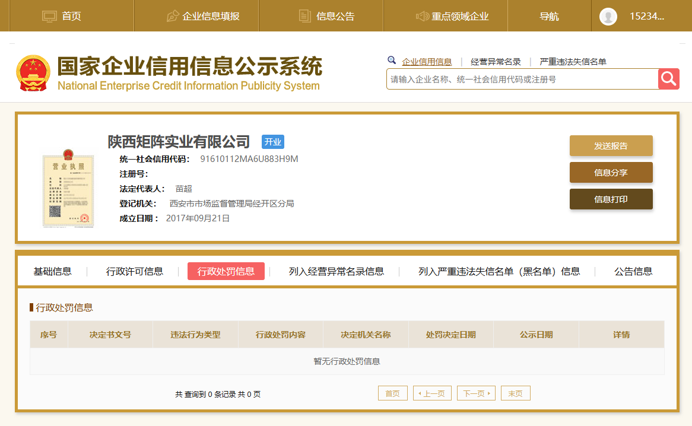Click the 上一页 pagination button
The width and height of the screenshot is (692, 426).
tap(432, 393)
